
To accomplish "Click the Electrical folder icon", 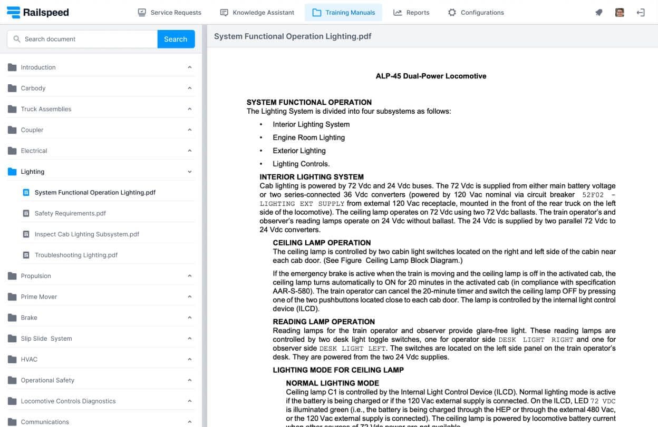I will [x=12, y=151].
